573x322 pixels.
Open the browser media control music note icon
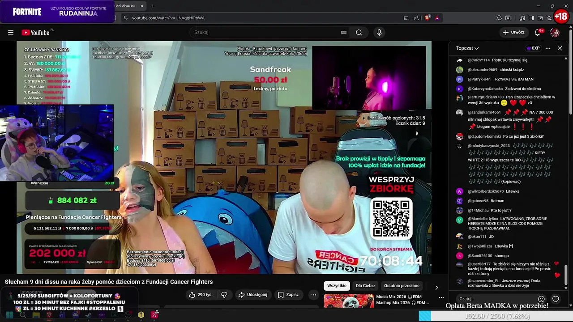[x=522, y=18]
